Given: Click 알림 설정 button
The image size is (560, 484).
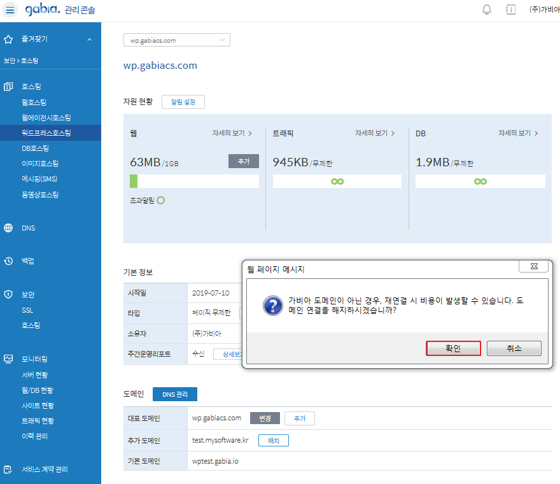Looking at the screenshot, I should 183,102.
